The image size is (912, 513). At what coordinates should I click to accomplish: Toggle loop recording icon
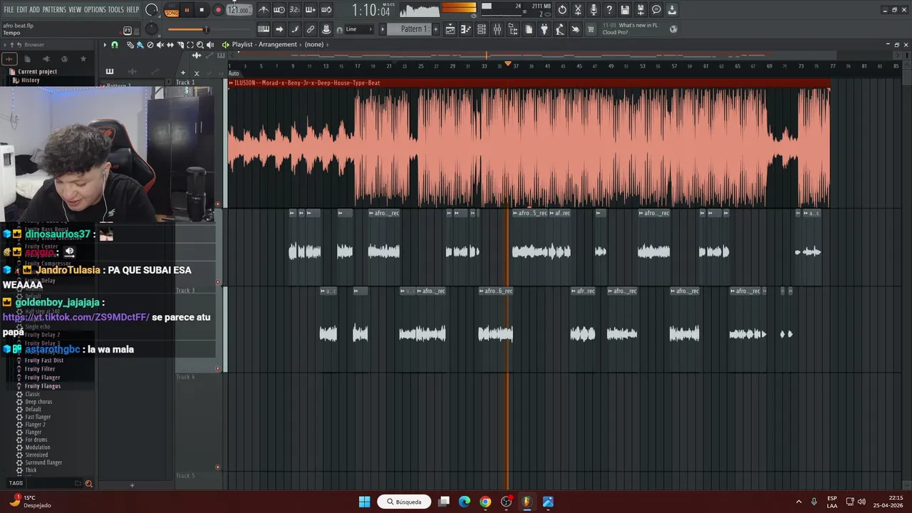coord(326,10)
